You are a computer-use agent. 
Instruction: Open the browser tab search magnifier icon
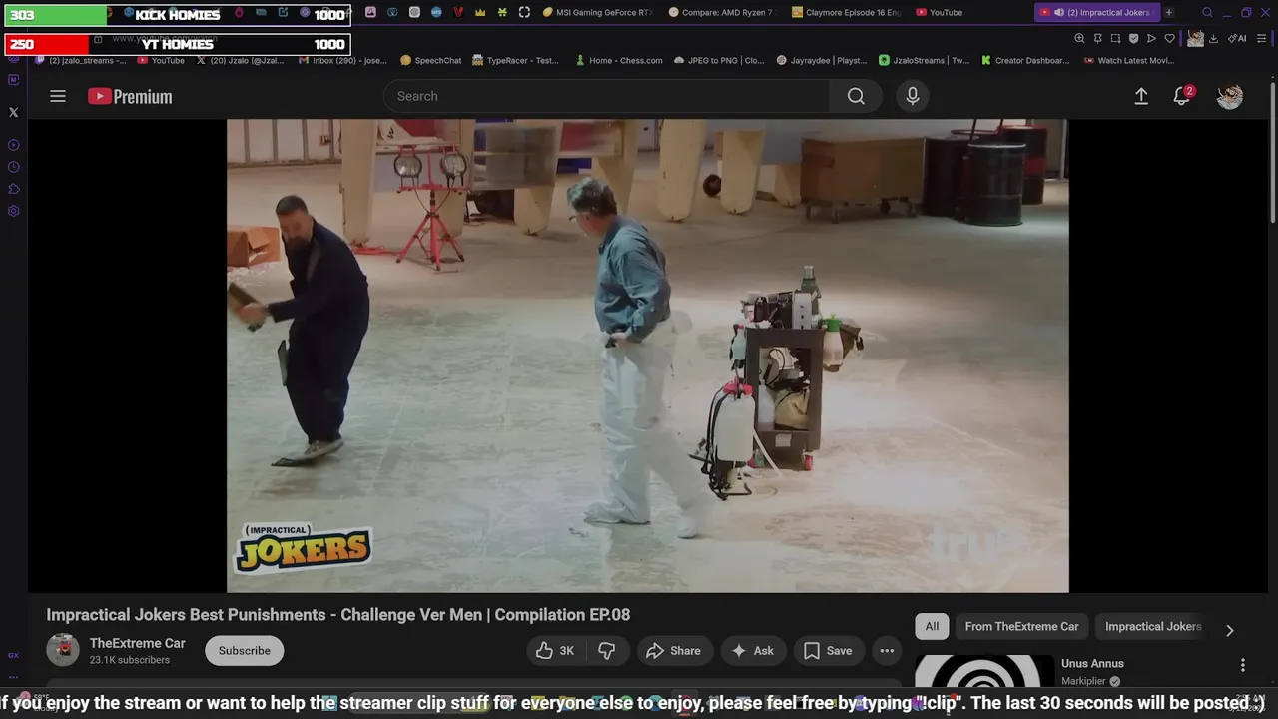click(1207, 12)
